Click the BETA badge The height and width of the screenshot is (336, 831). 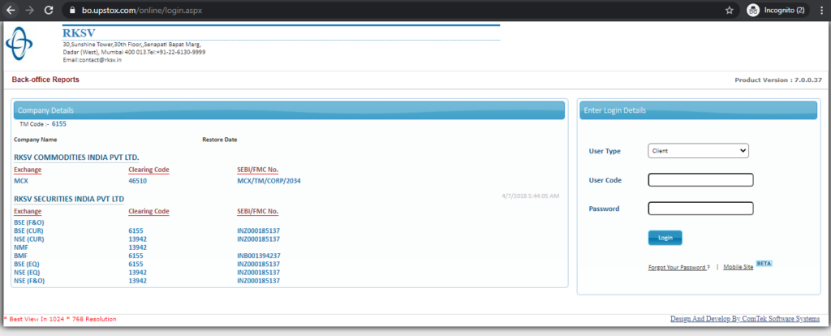coord(764,264)
